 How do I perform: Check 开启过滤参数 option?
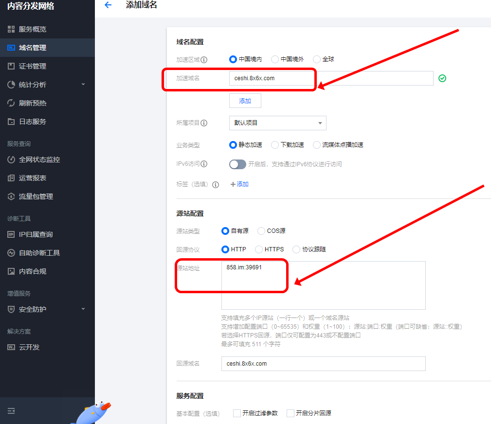(237, 413)
